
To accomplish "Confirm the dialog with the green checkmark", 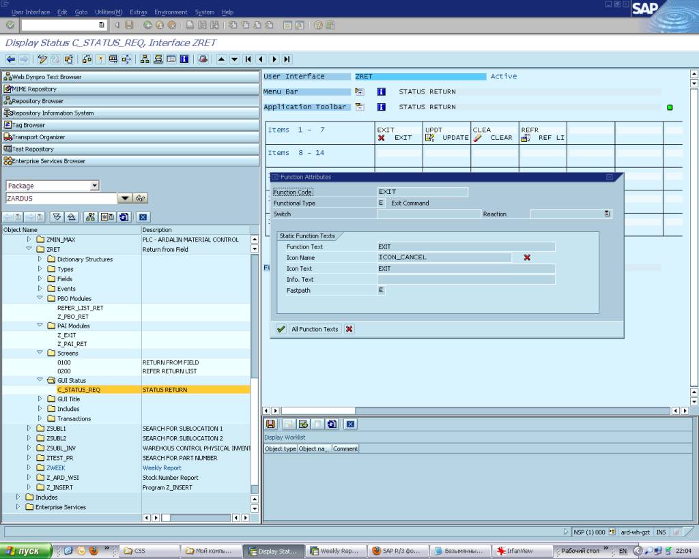I will (x=281, y=329).
